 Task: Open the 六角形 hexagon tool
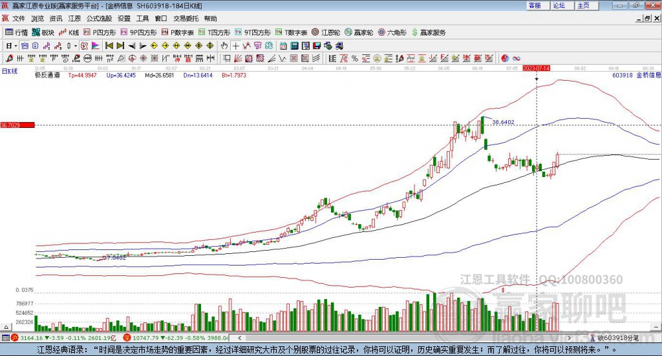[393, 32]
